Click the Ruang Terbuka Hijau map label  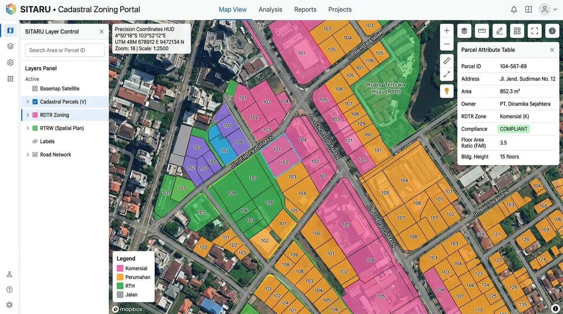point(386,88)
